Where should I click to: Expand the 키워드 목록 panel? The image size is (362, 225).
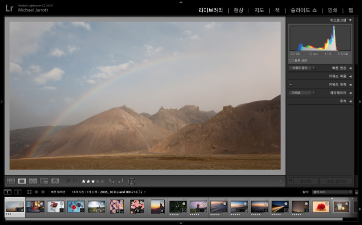(x=350, y=84)
